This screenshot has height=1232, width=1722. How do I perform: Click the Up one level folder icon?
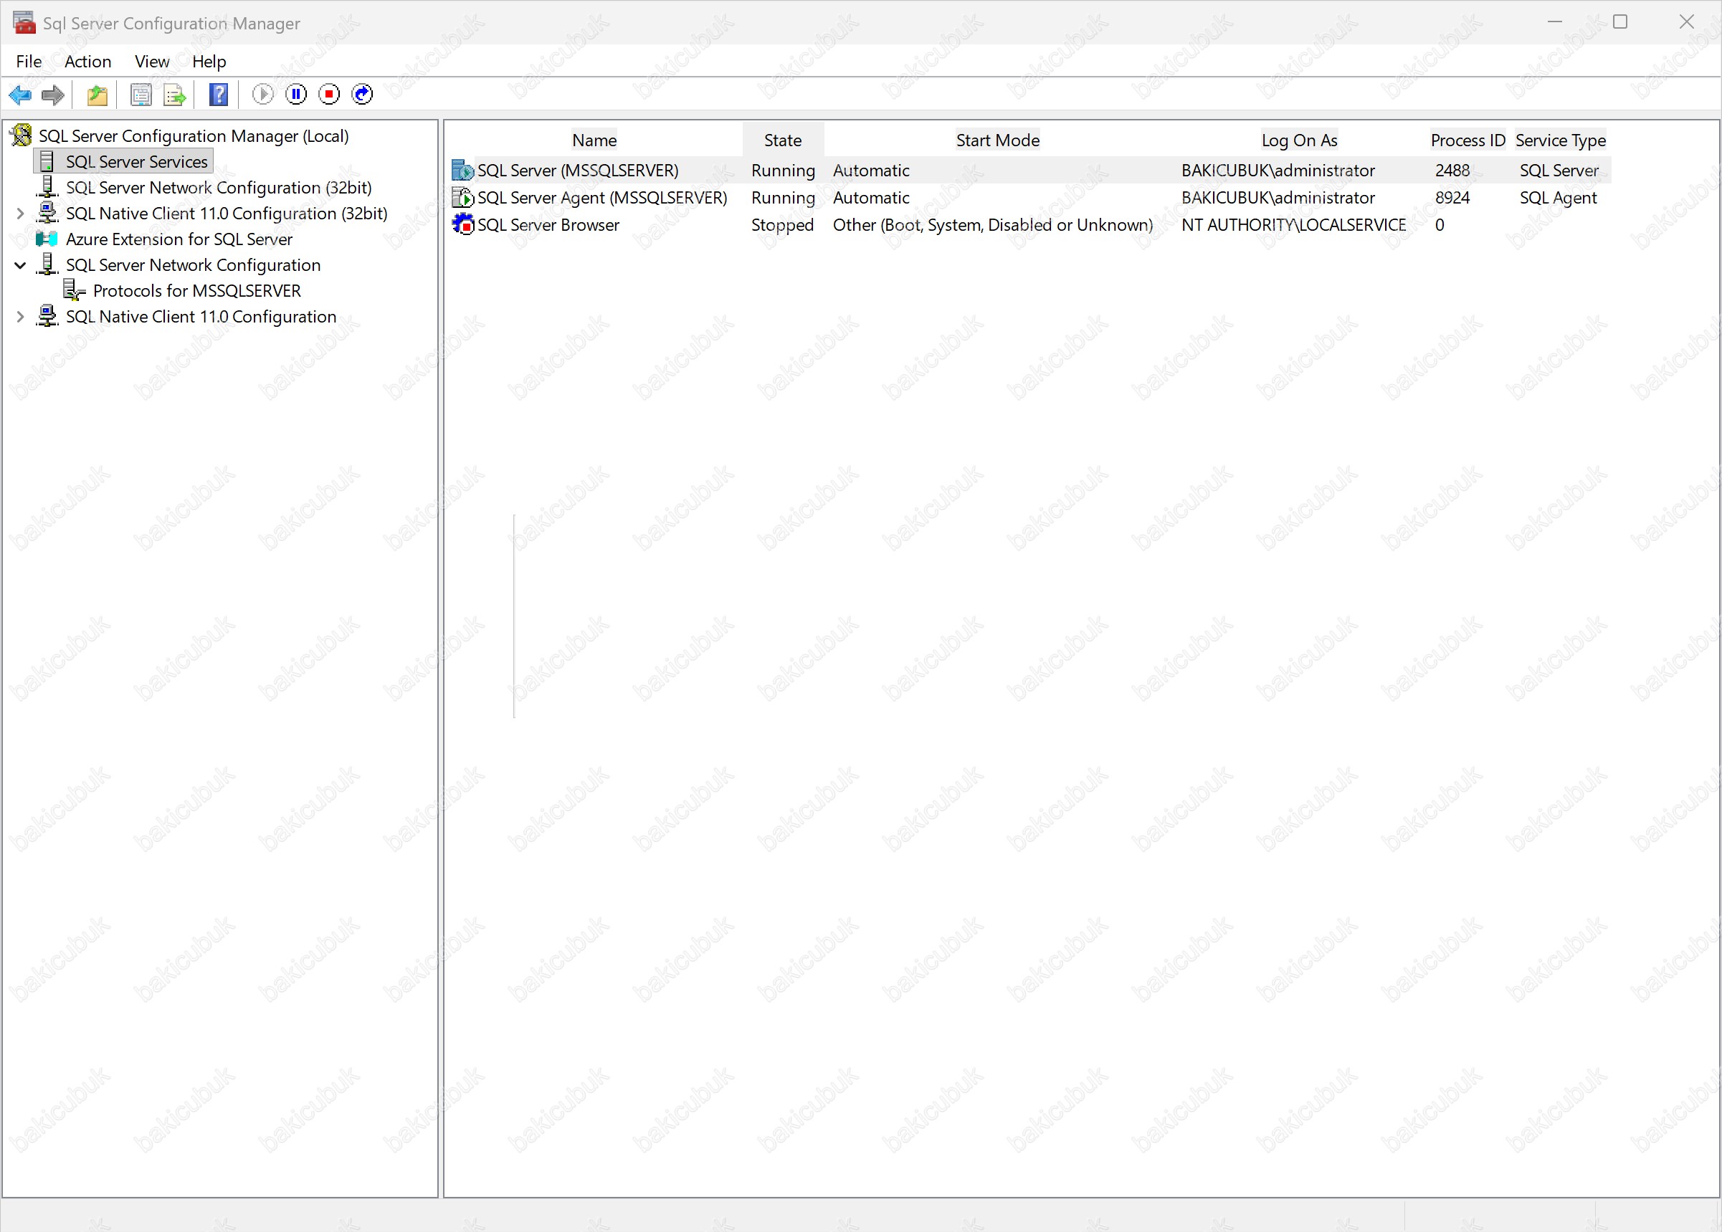pyautogui.click(x=97, y=95)
